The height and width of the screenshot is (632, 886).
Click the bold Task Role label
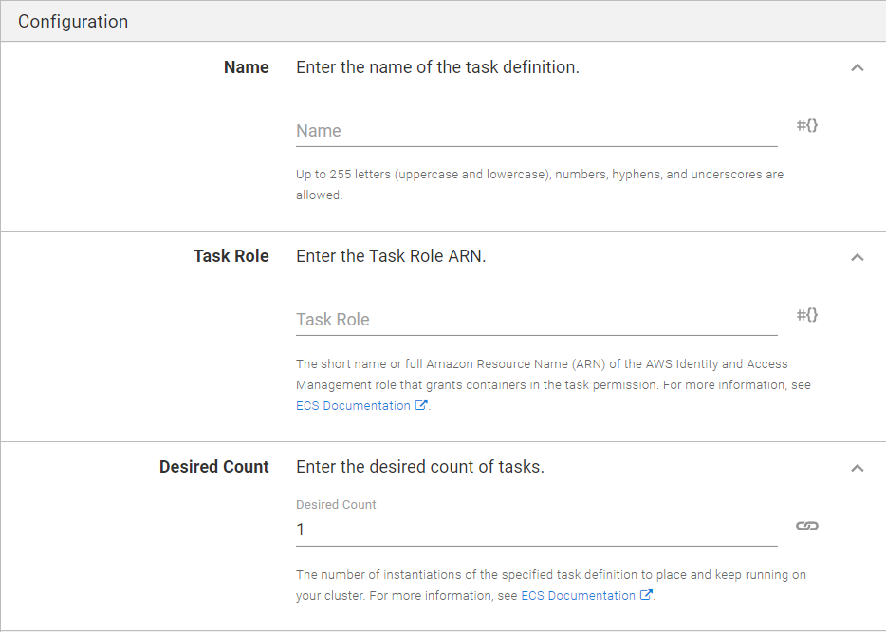coord(231,256)
